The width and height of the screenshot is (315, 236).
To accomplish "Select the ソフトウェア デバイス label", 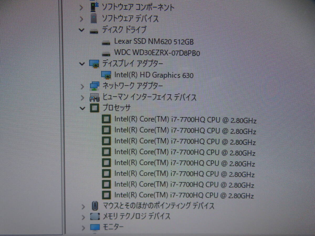I will click(130, 19).
